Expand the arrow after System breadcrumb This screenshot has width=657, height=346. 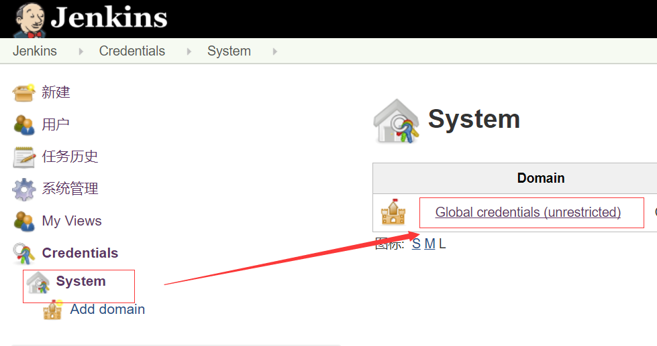(x=275, y=52)
